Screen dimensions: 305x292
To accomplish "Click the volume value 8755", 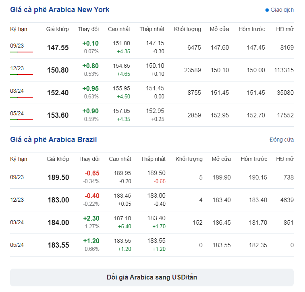I will [194, 93].
